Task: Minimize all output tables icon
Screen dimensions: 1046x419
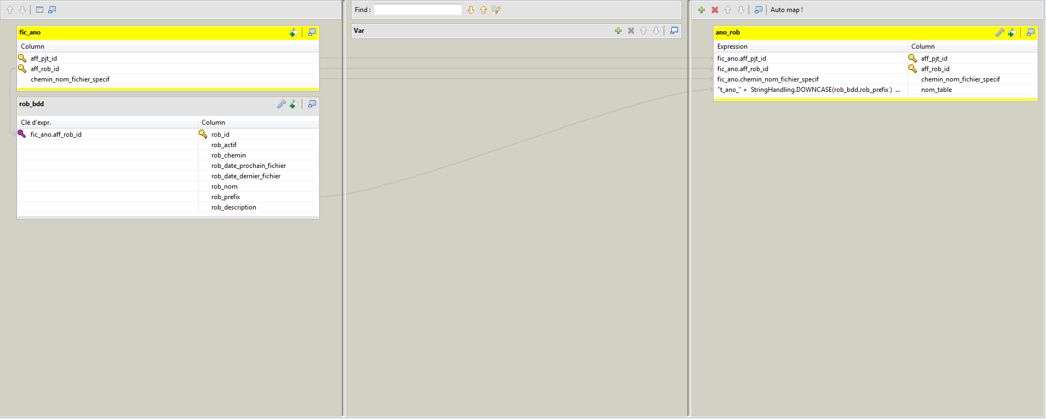Action: (x=758, y=10)
